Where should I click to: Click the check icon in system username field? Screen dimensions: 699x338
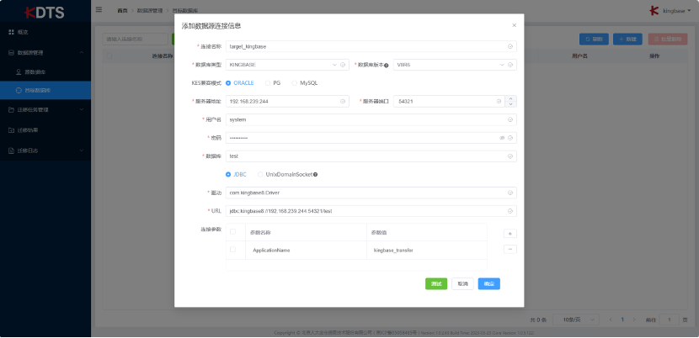point(510,119)
